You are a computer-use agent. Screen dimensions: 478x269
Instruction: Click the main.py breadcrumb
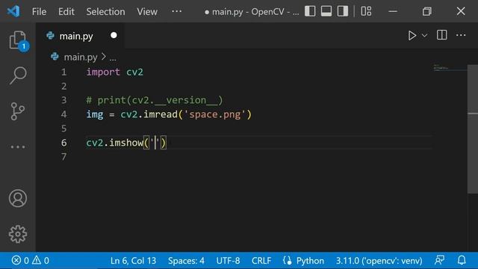[81, 57]
